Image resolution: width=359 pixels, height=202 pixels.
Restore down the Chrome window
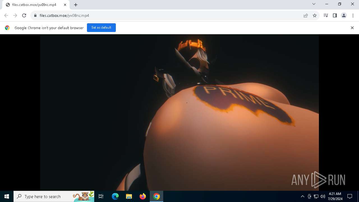340,4
